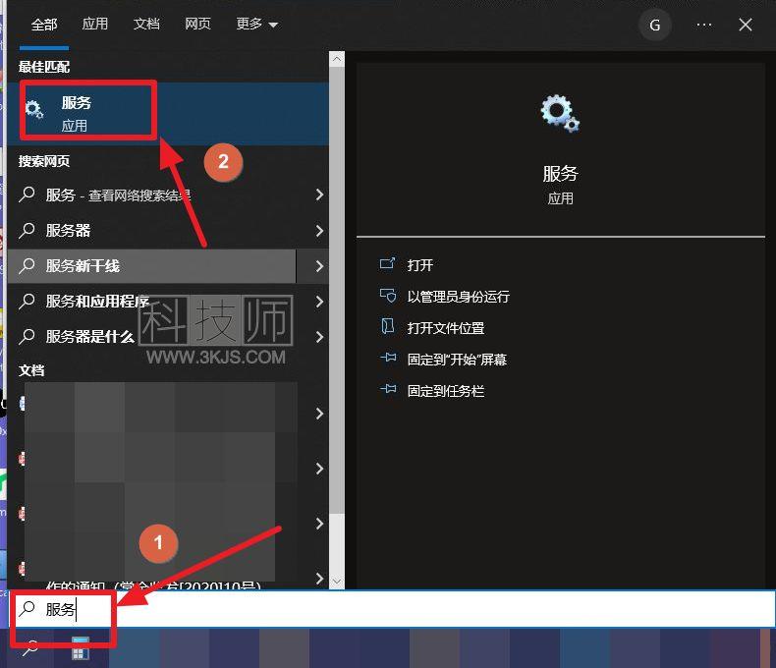Viewport: 776px width, 668px height.
Task: Expand arrow of third document result
Action: pyautogui.click(x=319, y=524)
